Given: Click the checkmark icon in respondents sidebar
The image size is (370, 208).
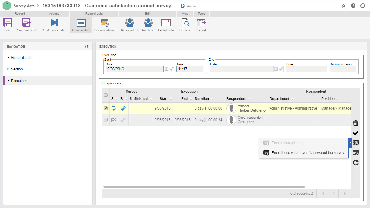Looking at the screenshot, I should pyautogui.click(x=355, y=133).
